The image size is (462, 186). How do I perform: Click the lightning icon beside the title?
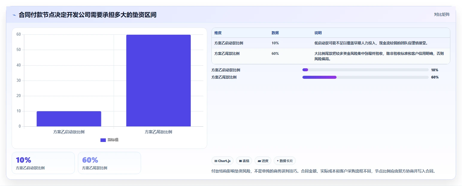click(14, 15)
